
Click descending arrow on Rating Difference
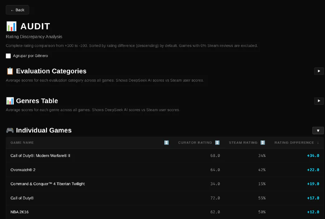318,143
